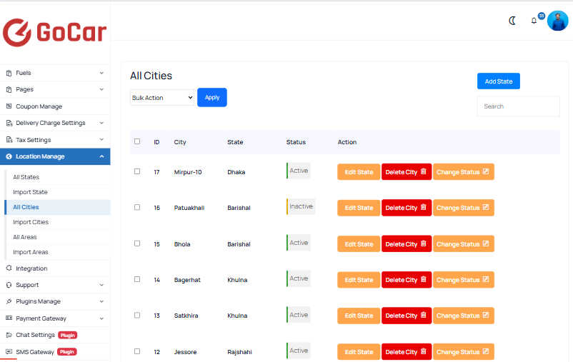This screenshot has height=362, width=573.
Task: Open All States submenu item
Action: click(26, 177)
